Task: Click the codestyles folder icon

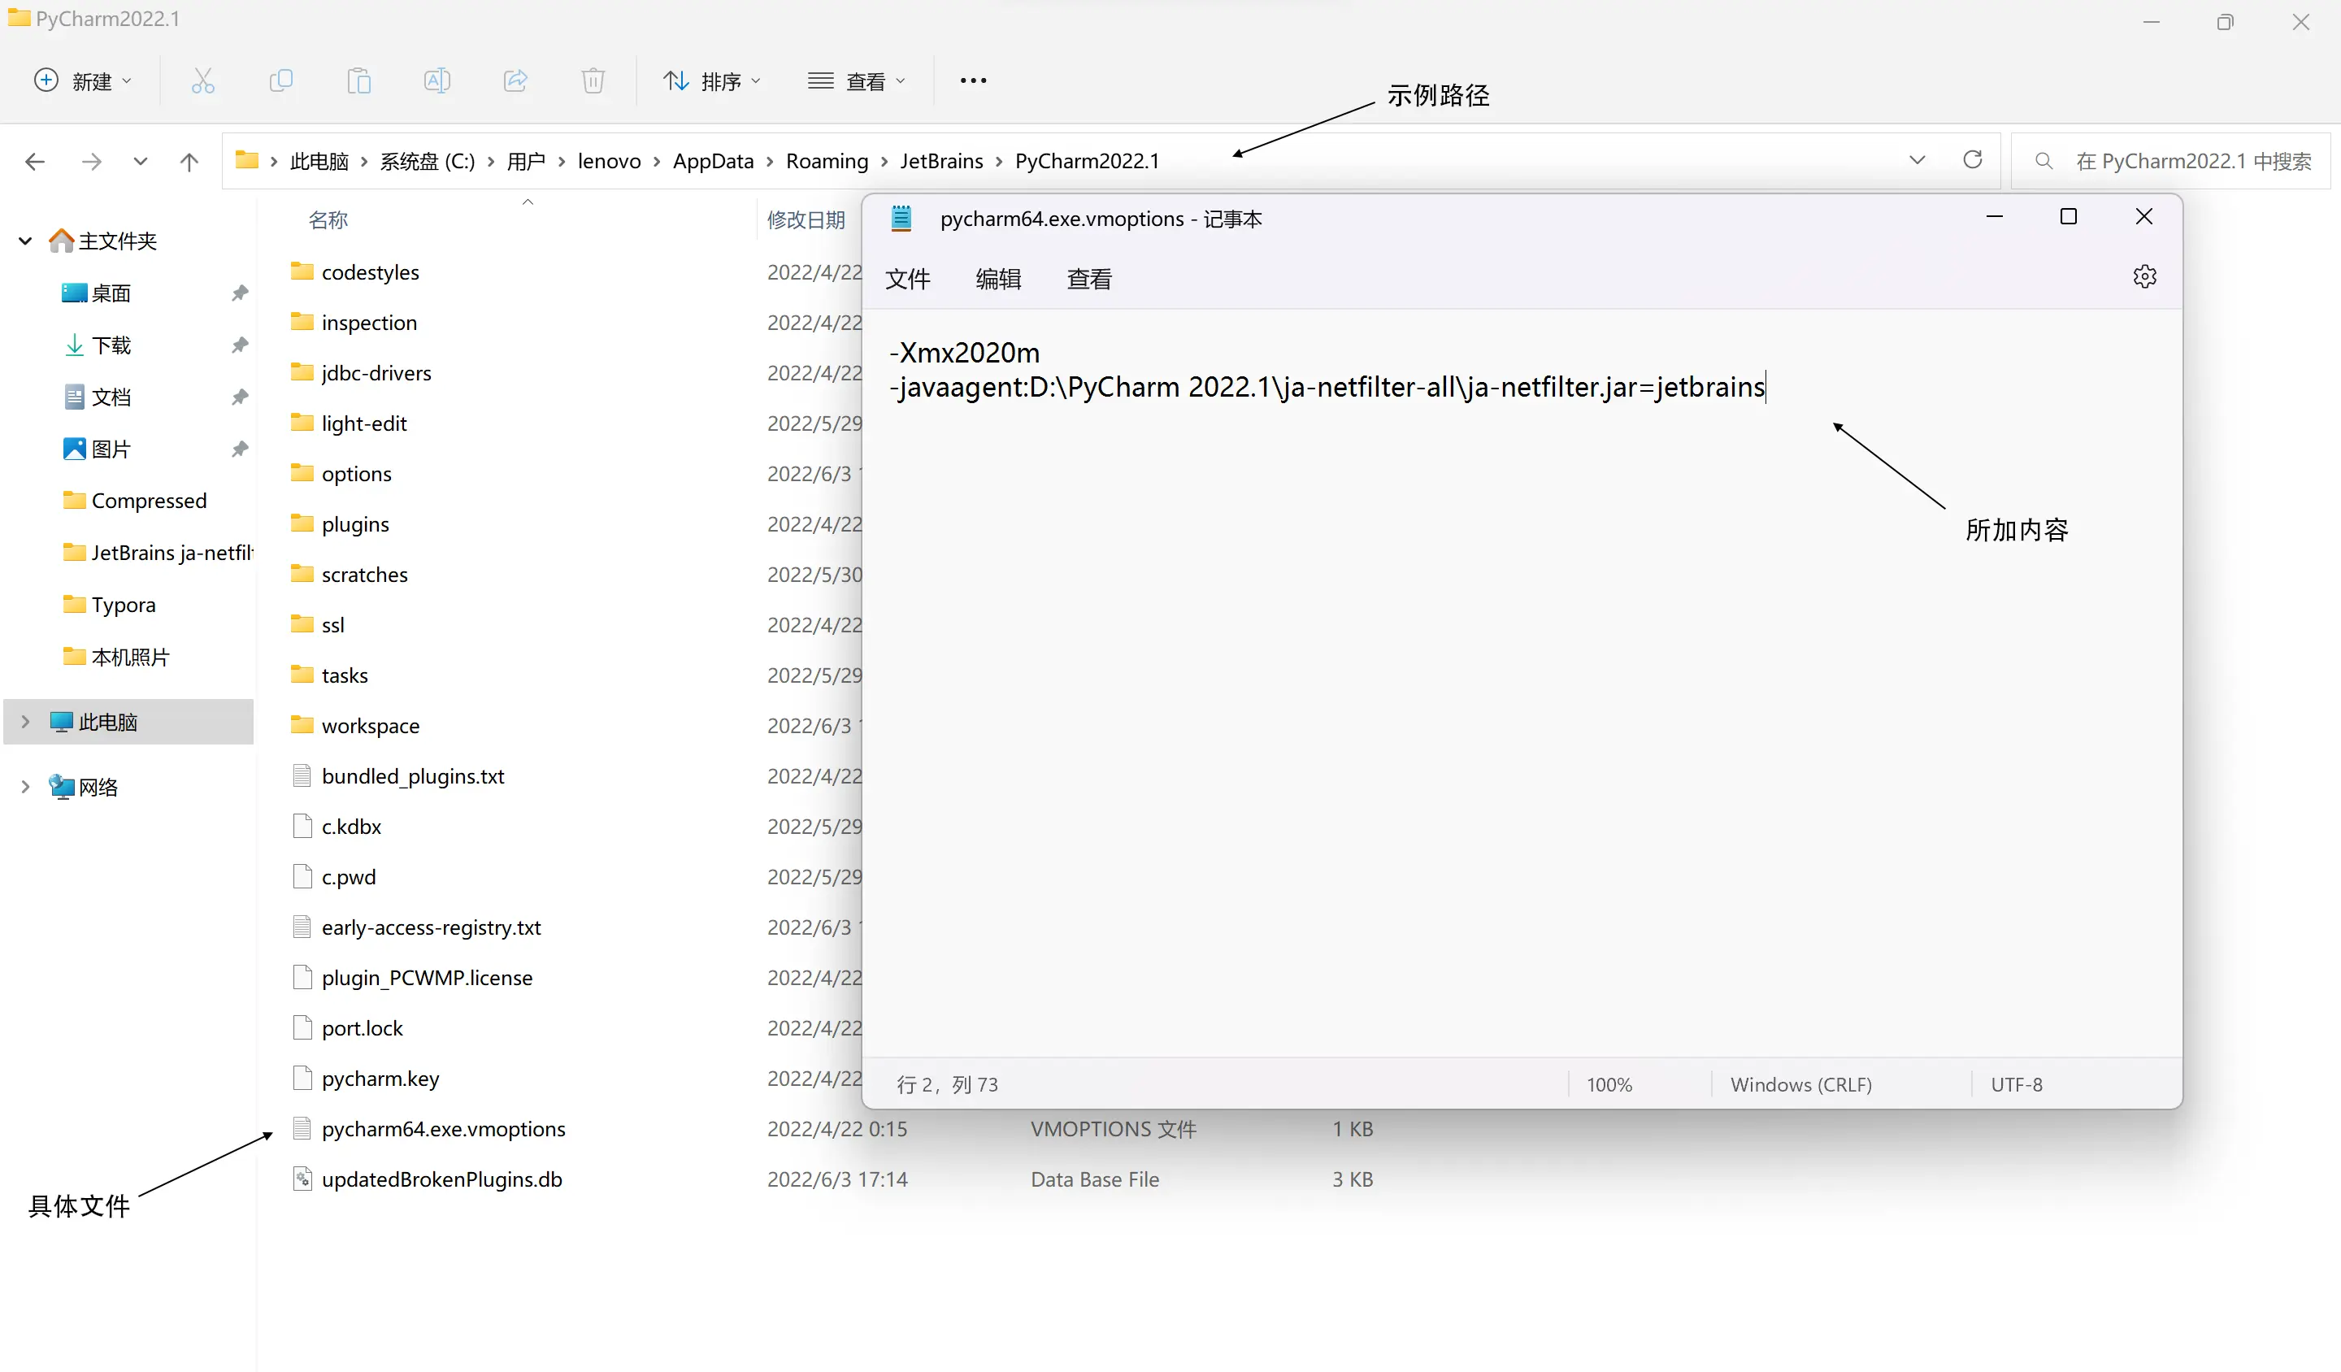Action: tap(302, 271)
